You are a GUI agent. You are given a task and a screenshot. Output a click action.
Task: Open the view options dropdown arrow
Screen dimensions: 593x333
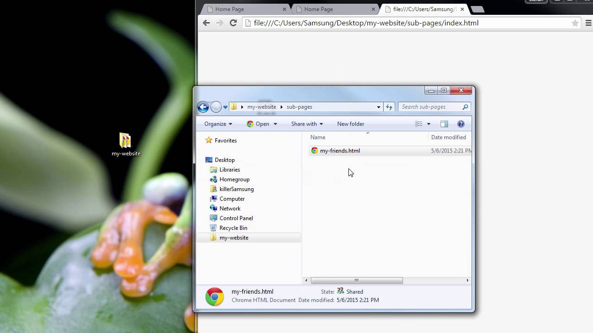click(429, 124)
